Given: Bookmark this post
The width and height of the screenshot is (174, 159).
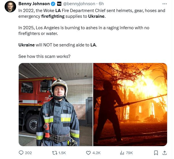Looking at the screenshot, I should [156, 153].
